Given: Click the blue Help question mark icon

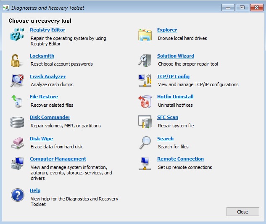Looking at the screenshot, I should coord(18,195).
